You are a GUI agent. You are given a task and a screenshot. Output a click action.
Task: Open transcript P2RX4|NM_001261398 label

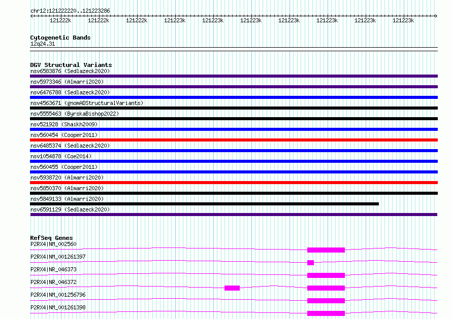click(58, 307)
